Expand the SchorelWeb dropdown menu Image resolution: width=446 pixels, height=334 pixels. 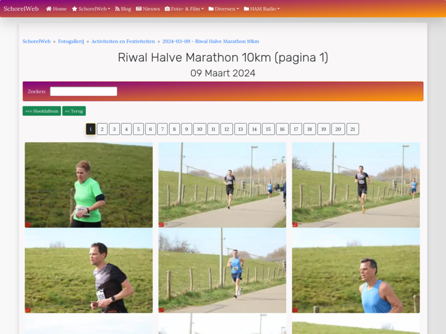coord(91,9)
